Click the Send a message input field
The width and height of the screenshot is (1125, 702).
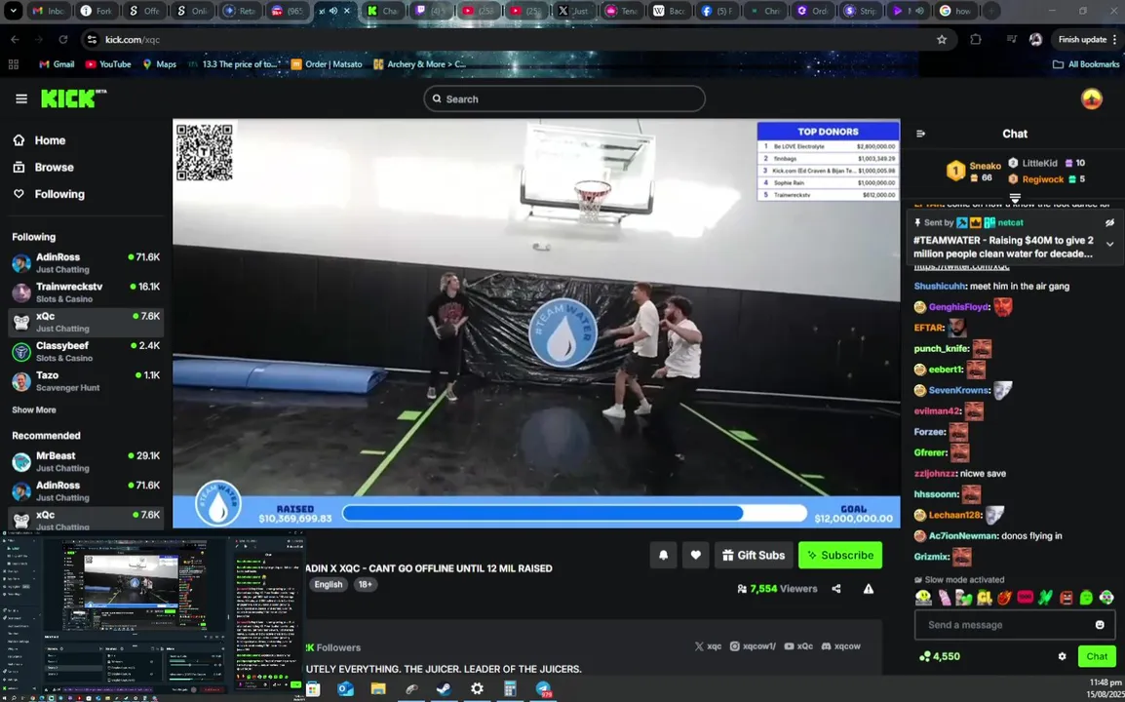[1015, 624]
